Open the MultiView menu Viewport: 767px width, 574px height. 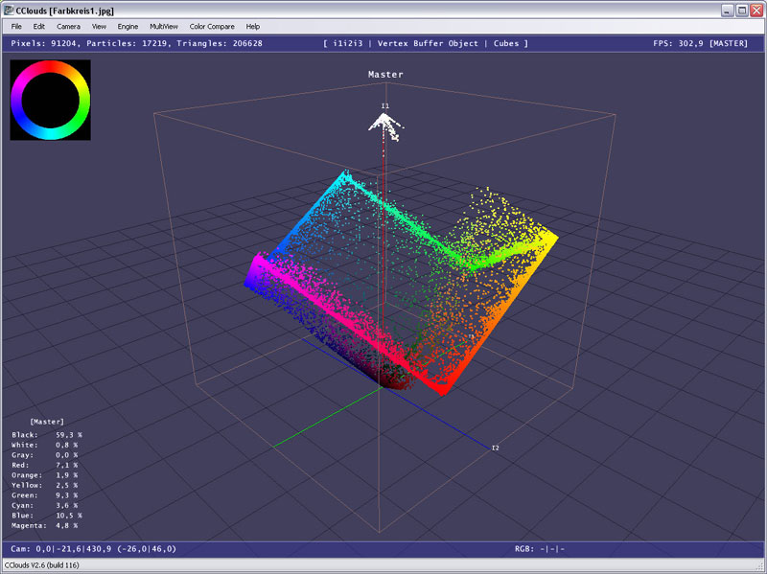tap(164, 27)
